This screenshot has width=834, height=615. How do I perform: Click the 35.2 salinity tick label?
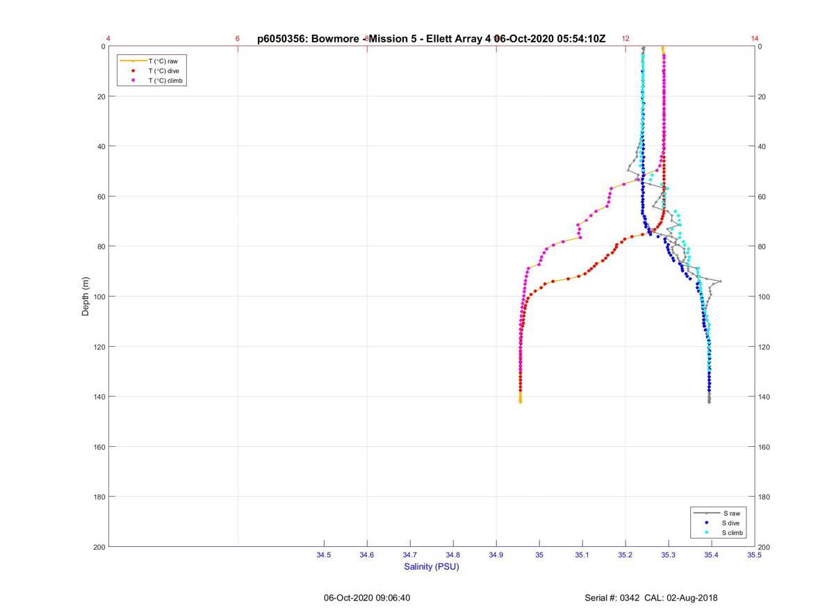coord(625,555)
